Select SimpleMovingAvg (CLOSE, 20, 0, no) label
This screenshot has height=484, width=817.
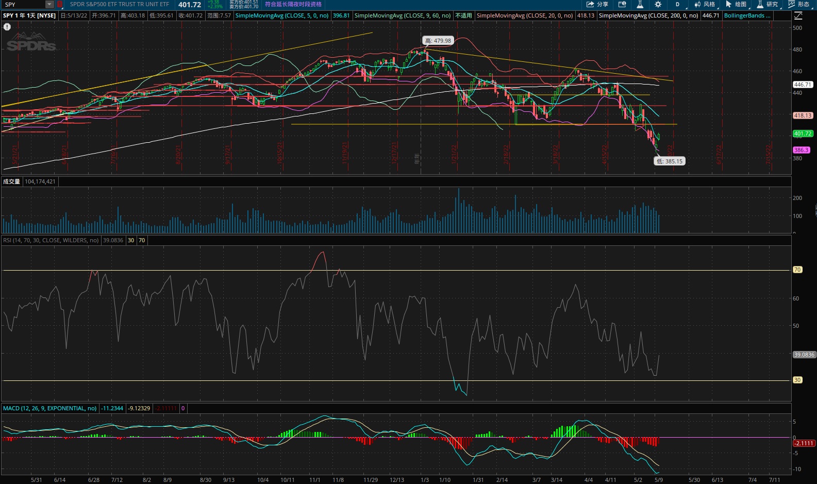pyautogui.click(x=525, y=15)
